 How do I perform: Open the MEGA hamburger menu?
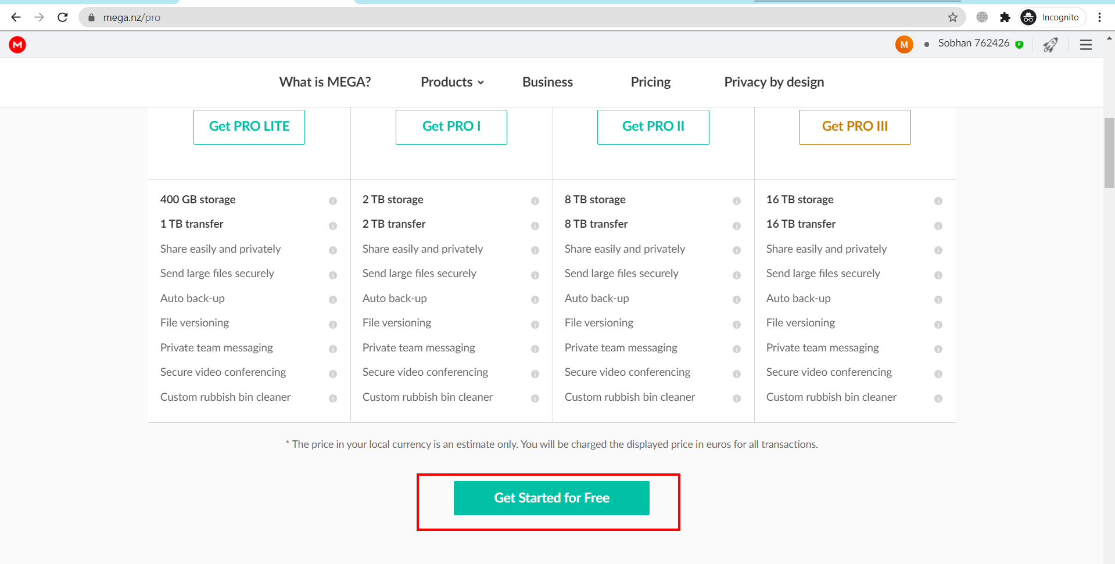click(1085, 45)
